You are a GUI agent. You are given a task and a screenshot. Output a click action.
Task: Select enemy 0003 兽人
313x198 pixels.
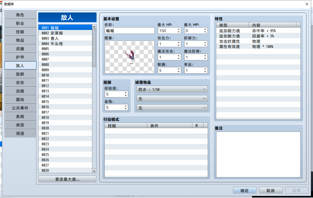[65, 38]
